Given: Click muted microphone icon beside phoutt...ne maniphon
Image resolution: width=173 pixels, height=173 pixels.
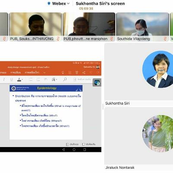Looking at the screenshot, I should (x=112, y=38).
